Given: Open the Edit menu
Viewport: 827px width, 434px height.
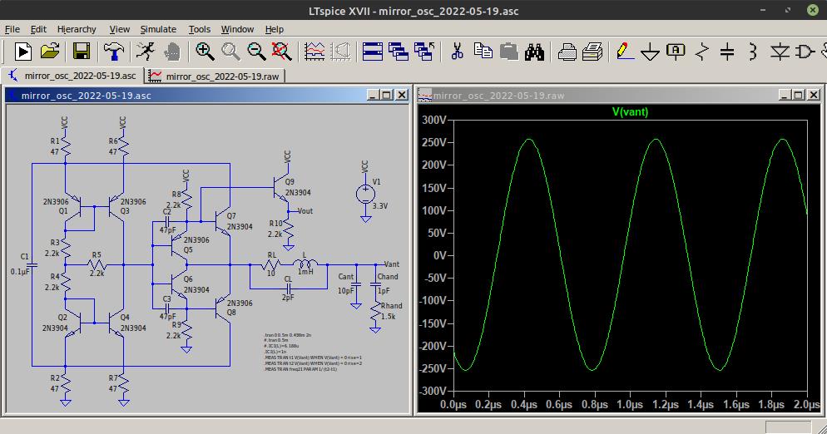Looking at the screenshot, I should [x=38, y=29].
